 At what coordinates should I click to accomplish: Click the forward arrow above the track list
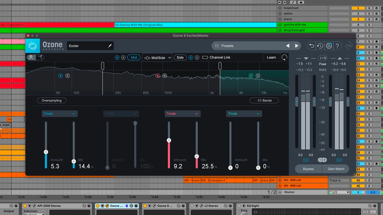[285, 2]
